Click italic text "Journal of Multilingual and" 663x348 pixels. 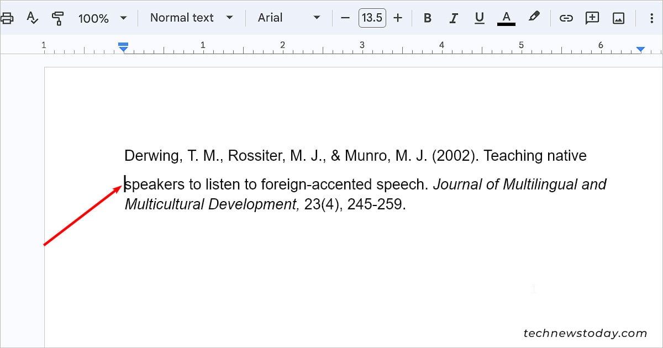520,184
